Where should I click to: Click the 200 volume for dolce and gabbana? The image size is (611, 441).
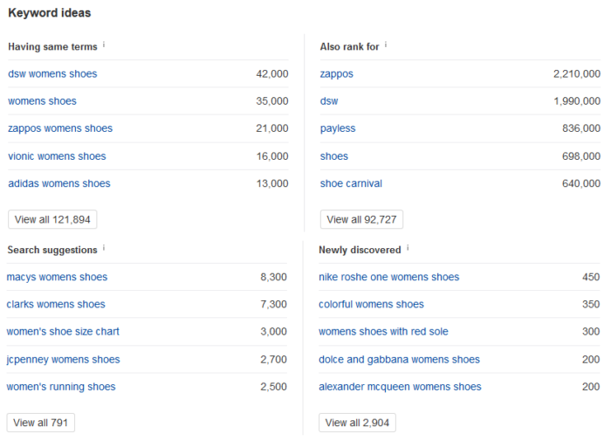click(x=591, y=360)
